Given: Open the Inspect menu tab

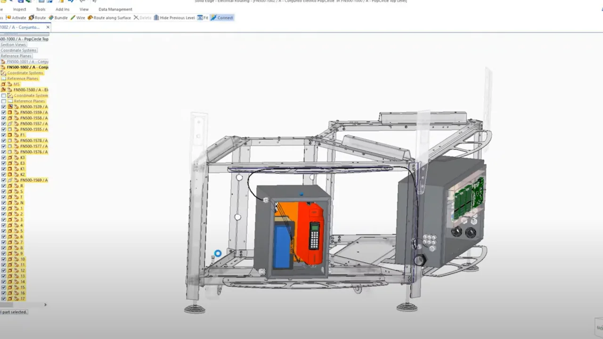Looking at the screenshot, I should (x=19, y=9).
